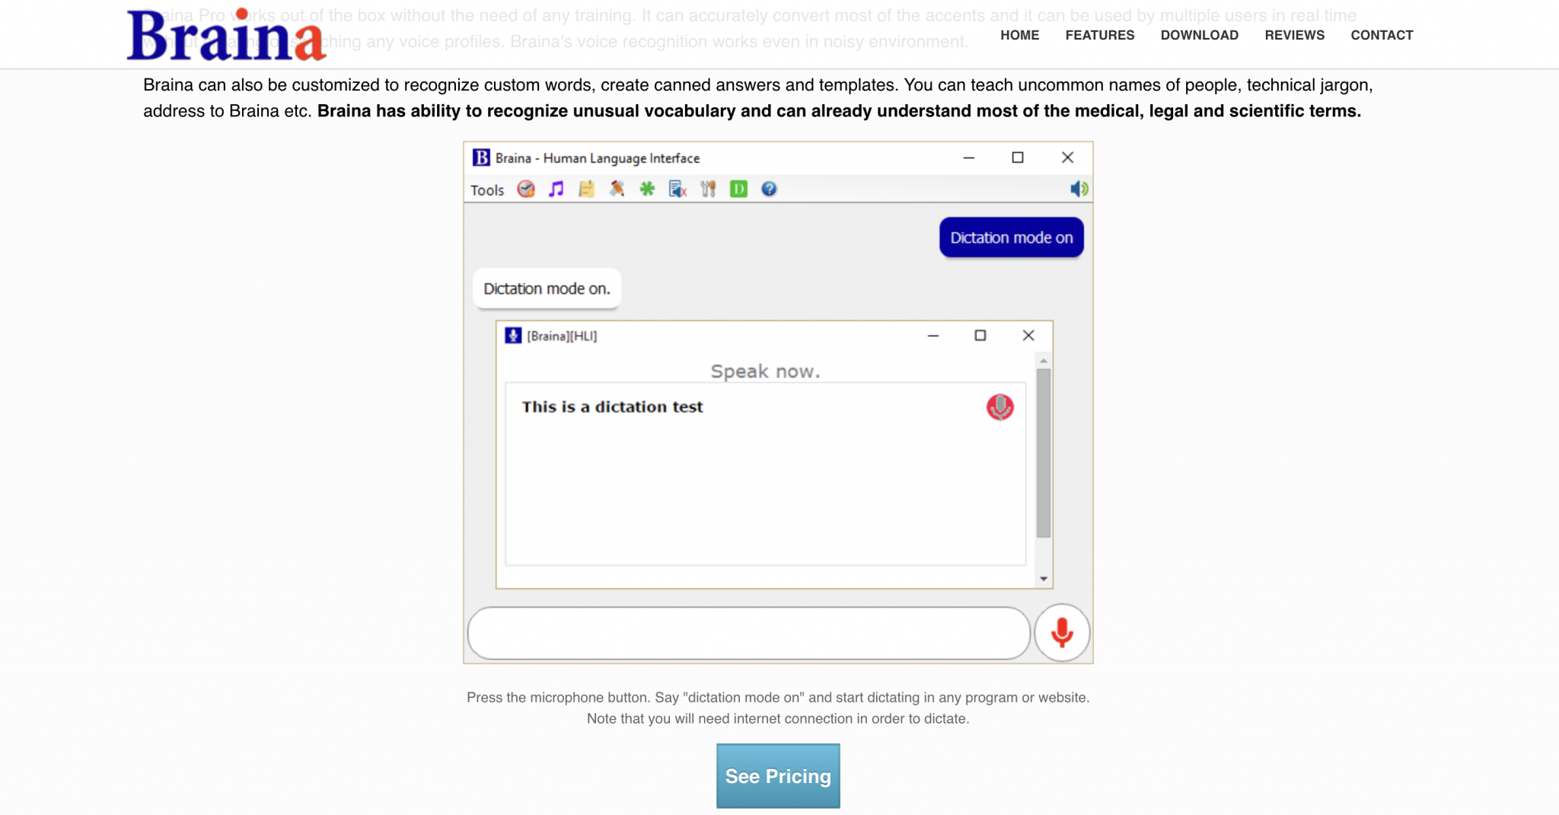Open the HOME nav link

[x=1019, y=35]
